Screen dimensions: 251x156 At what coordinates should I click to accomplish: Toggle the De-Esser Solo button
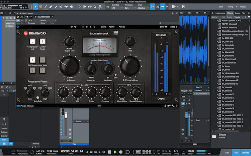coord(115,75)
